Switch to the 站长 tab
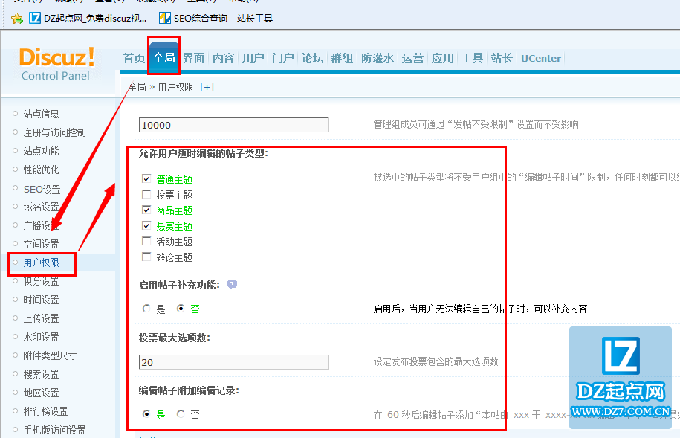This screenshot has height=438, width=680. (502, 58)
